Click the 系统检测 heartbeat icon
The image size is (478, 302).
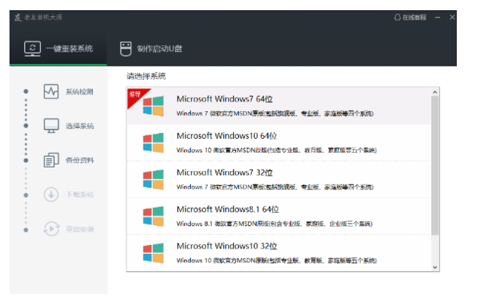[x=51, y=91]
